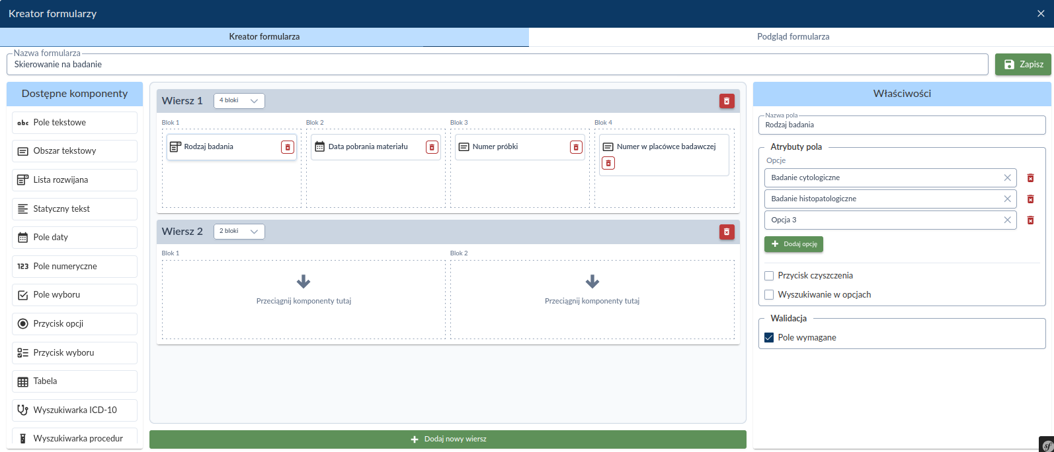Remove the Rodzaj badania field
Viewport: 1054px width, 452px height.
(x=288, y=147)
